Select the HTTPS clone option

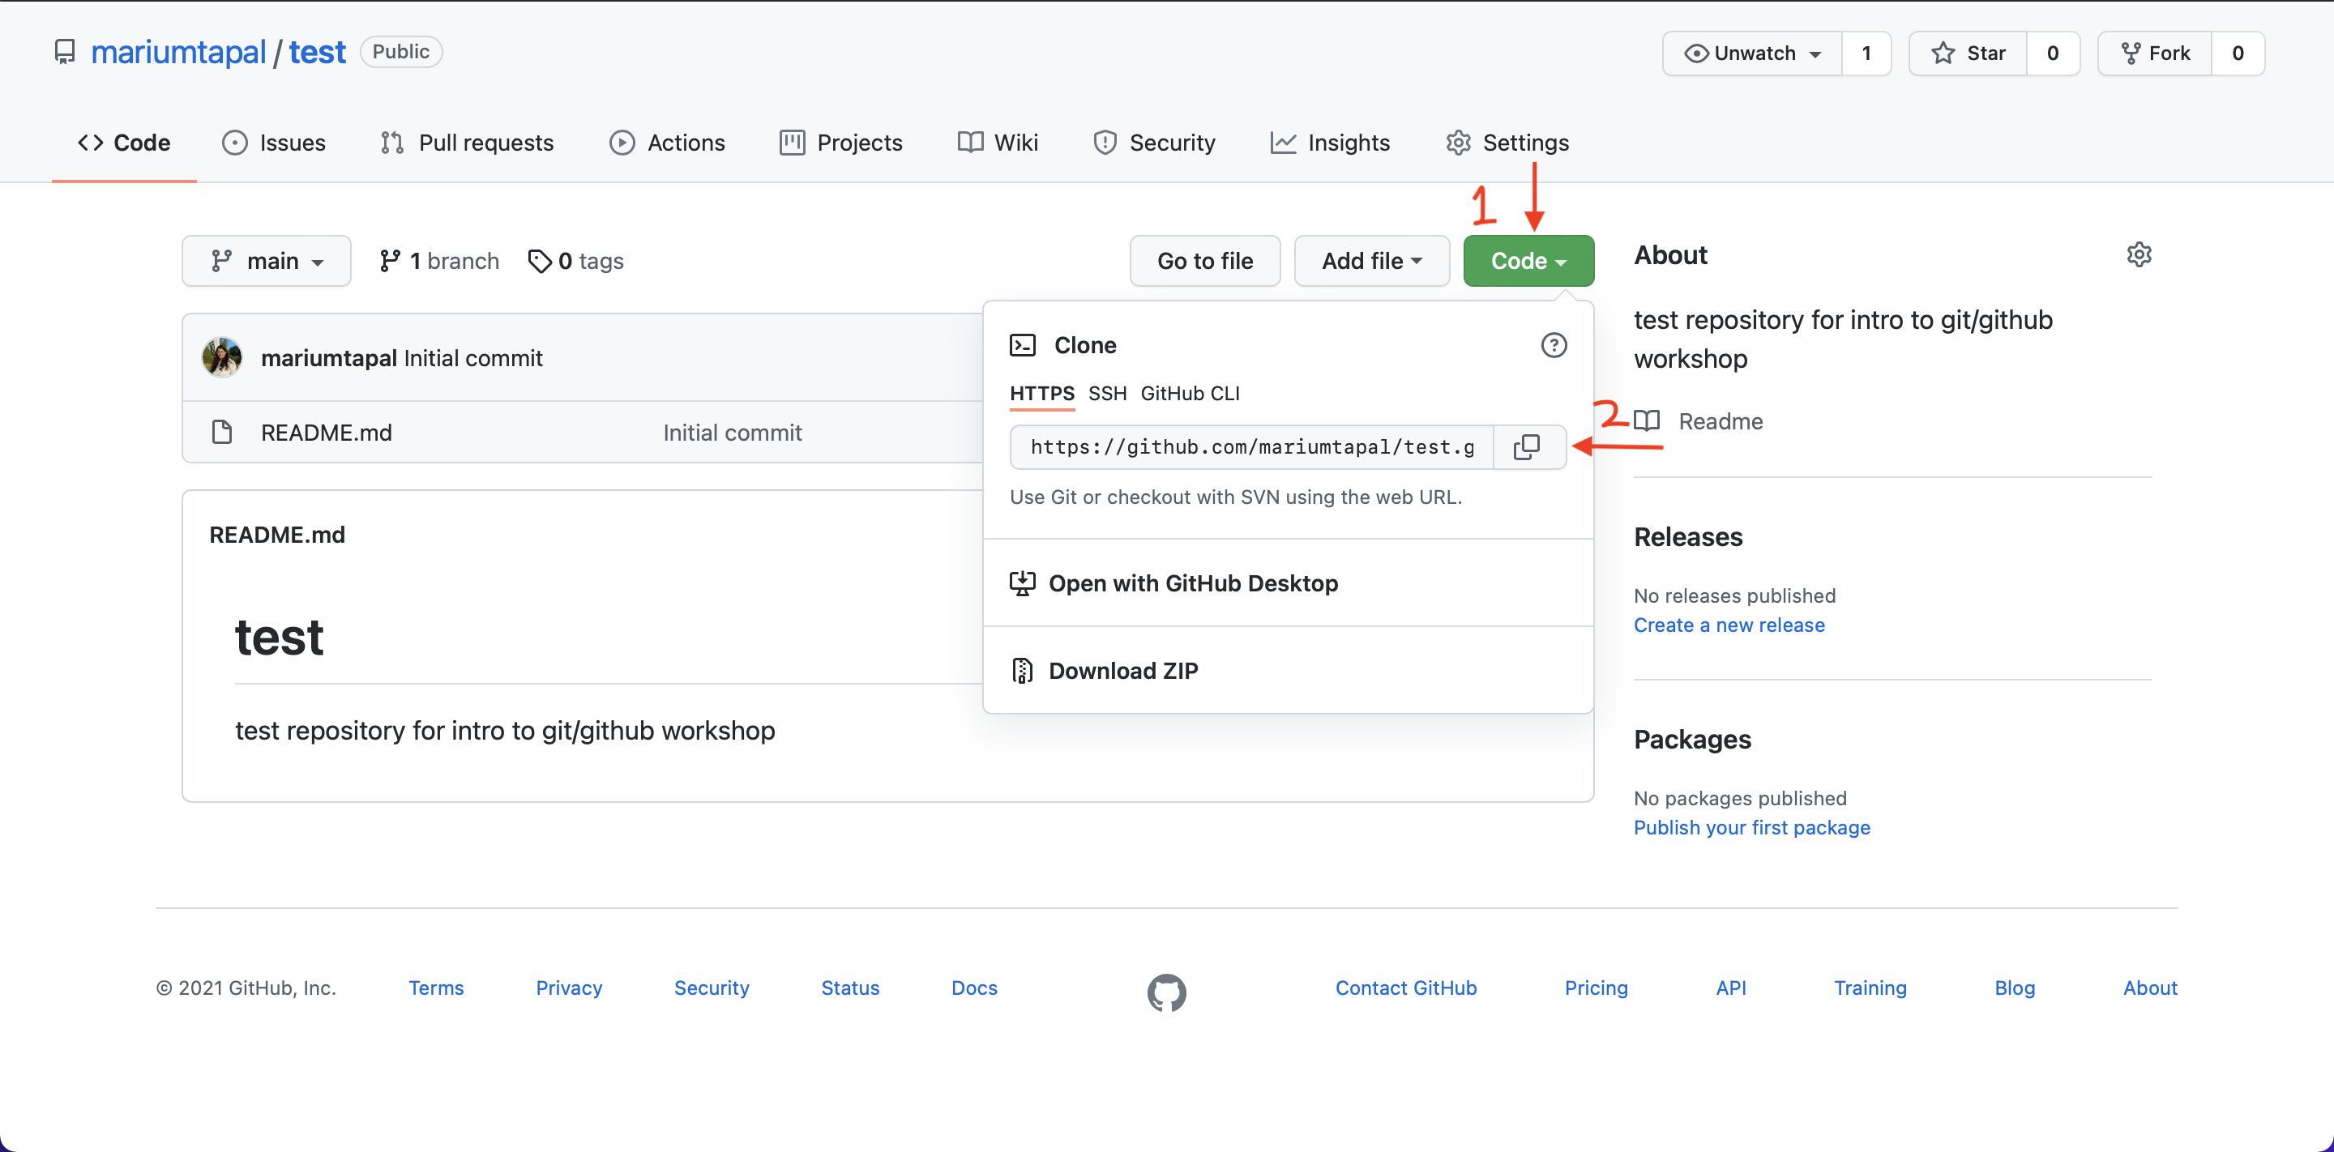(1042, 393)
